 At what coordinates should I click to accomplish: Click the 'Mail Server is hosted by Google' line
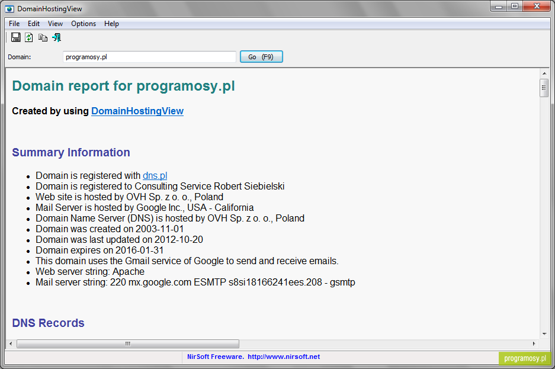tap(145, 207)
